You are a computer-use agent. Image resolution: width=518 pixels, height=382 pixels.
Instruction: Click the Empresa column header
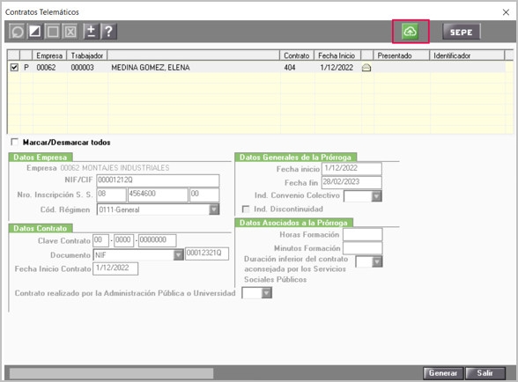pyautogui.click(x=49, y=55)
